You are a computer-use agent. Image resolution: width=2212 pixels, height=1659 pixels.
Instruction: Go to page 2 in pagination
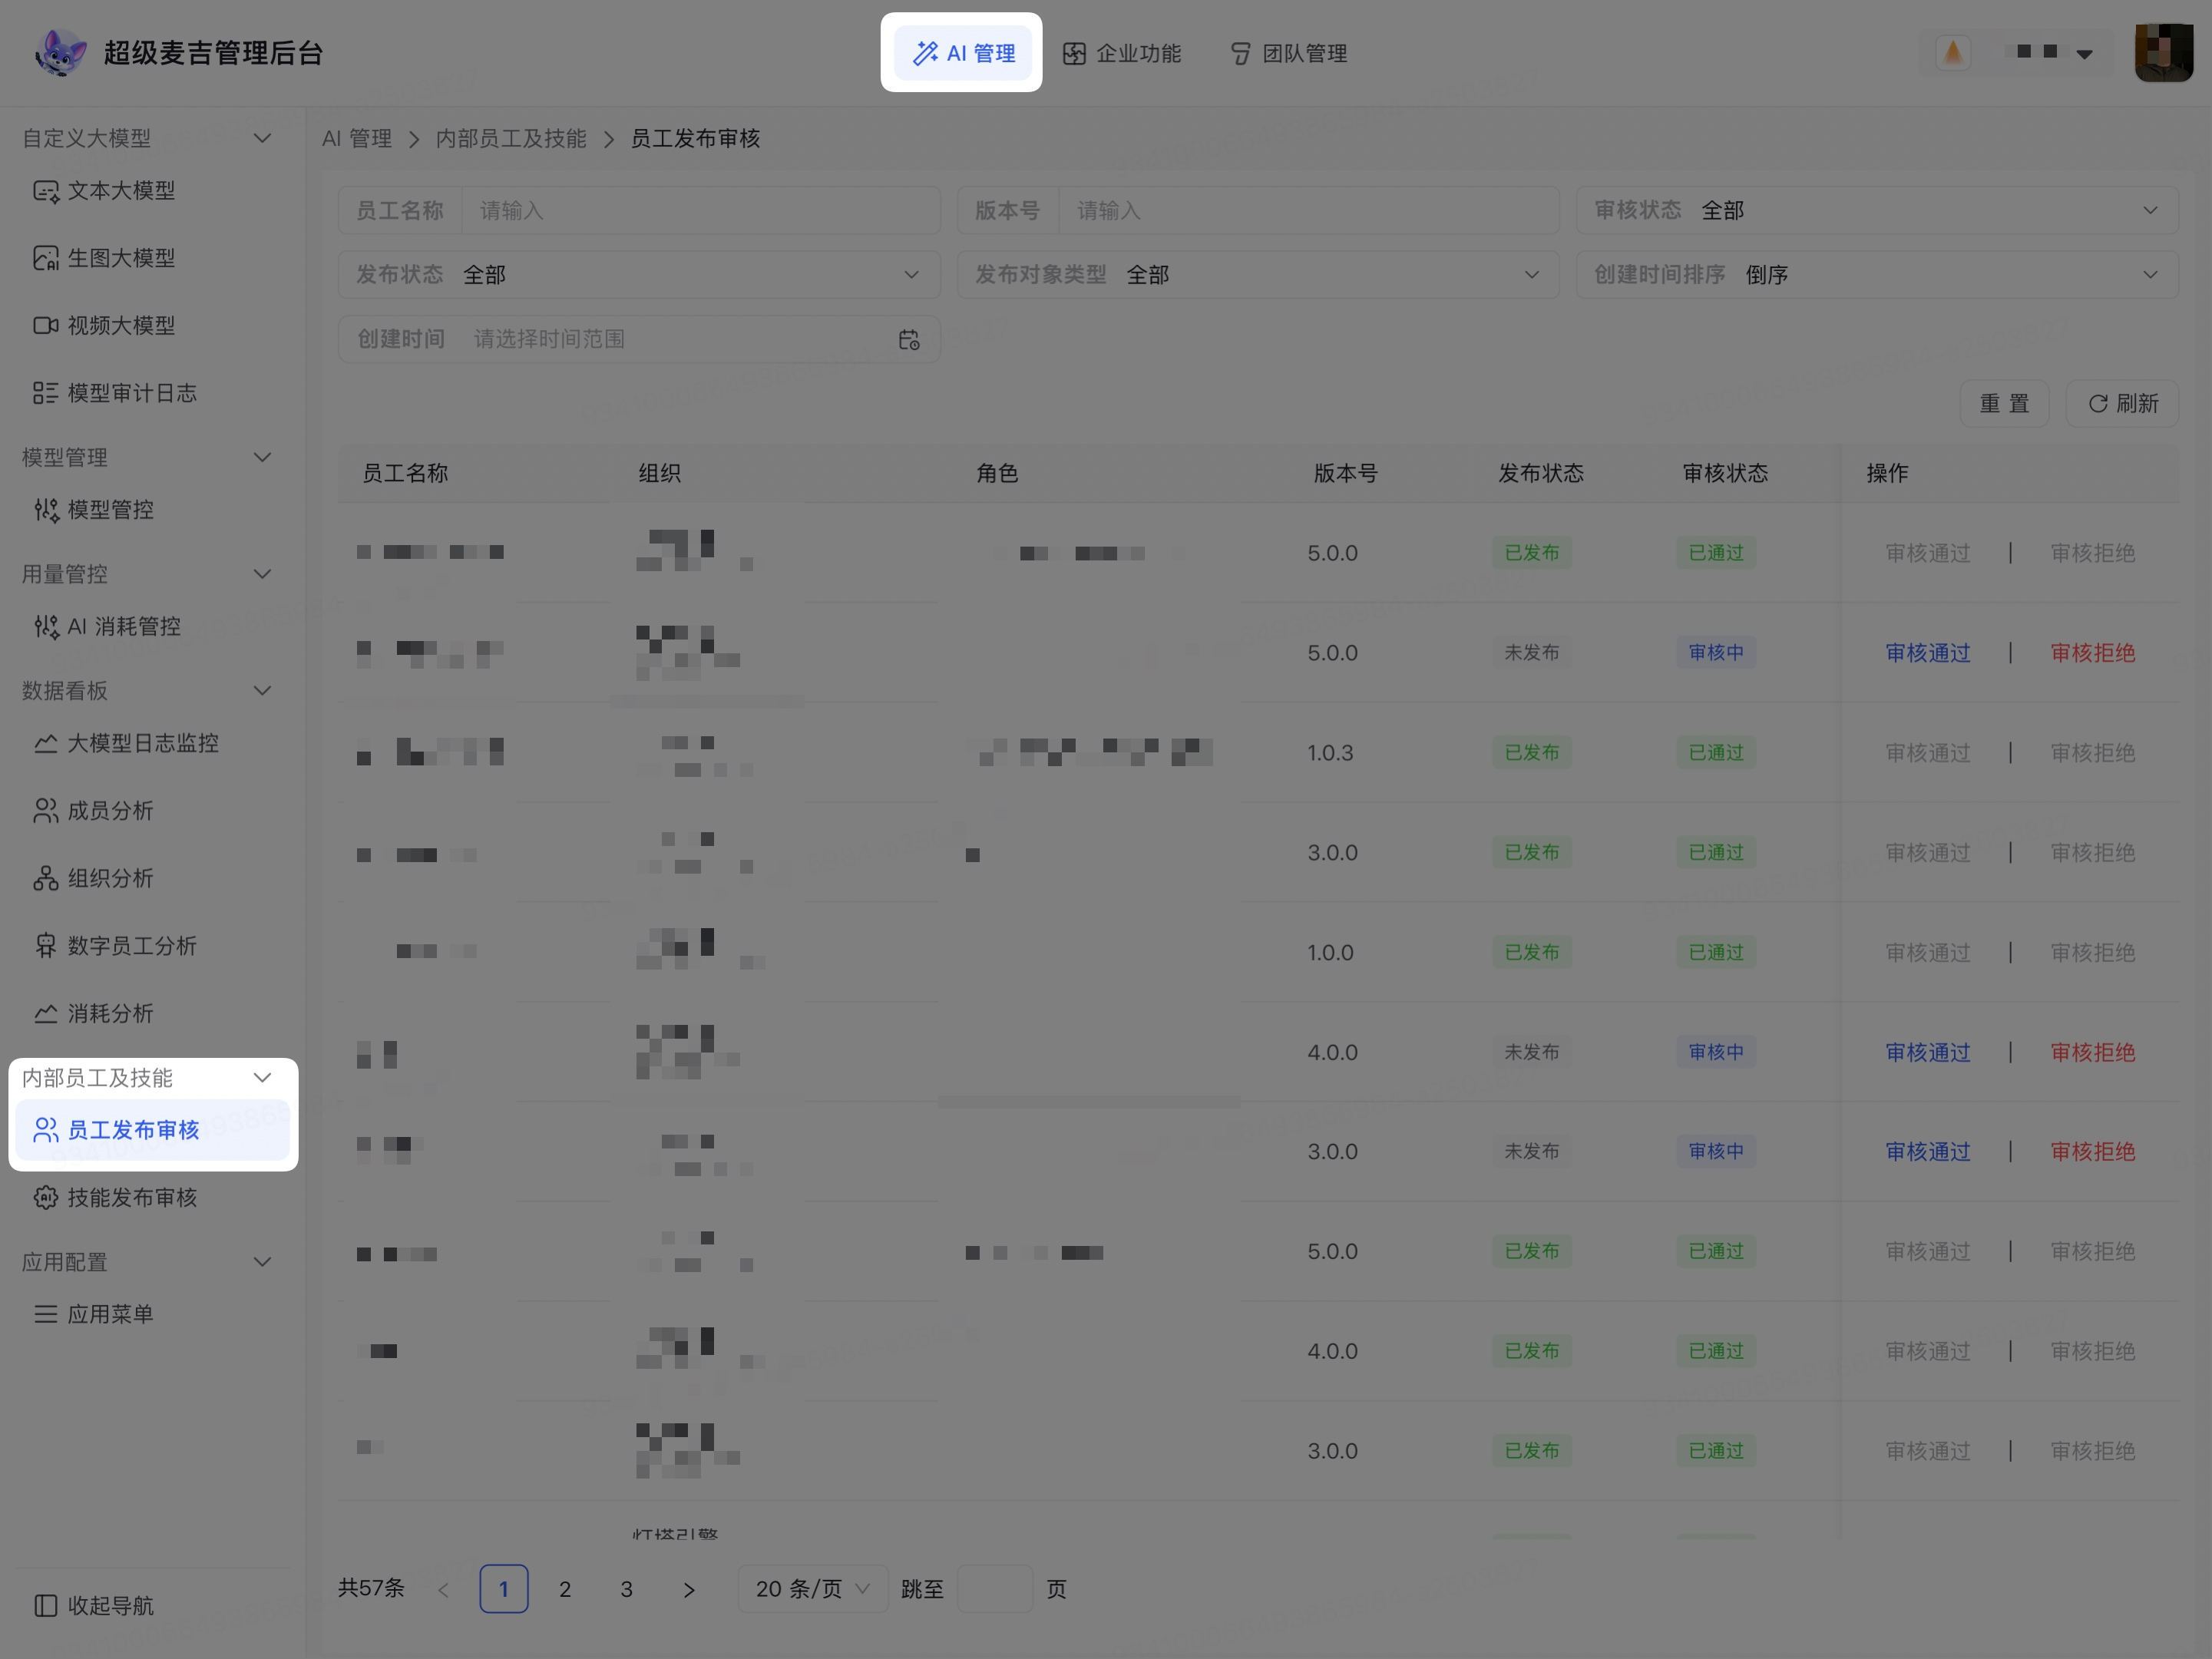[565, 1589]
